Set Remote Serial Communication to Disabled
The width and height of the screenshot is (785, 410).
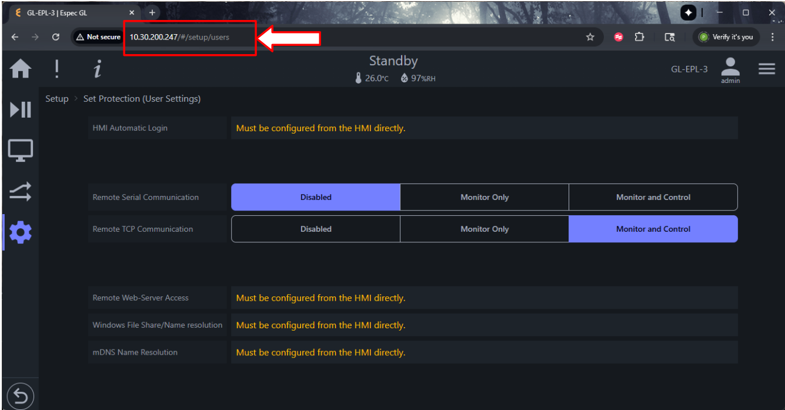pyautogui.click(x=316, y=197)
